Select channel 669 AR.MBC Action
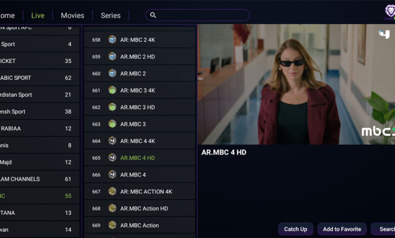395x238 pixels. point(140,225)
